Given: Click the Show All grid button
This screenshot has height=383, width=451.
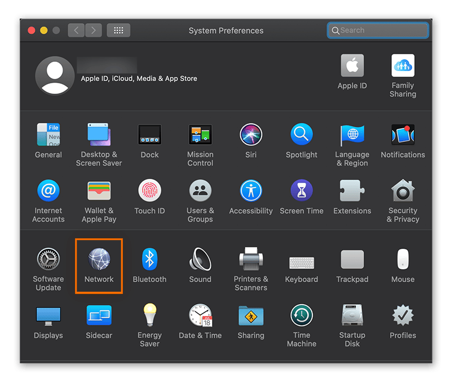Looking at the screenshot, I should (118, 30).
